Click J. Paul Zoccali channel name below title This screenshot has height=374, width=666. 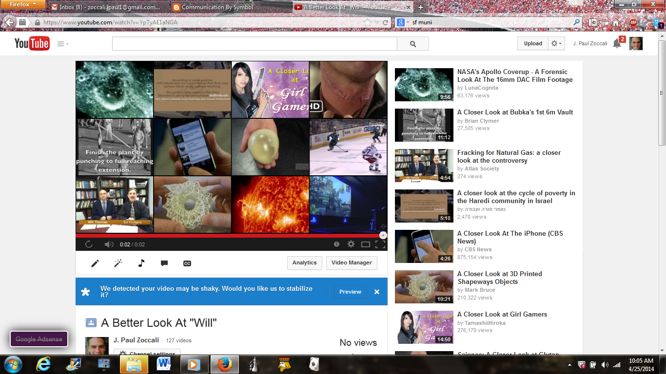(x=136, y=340)
